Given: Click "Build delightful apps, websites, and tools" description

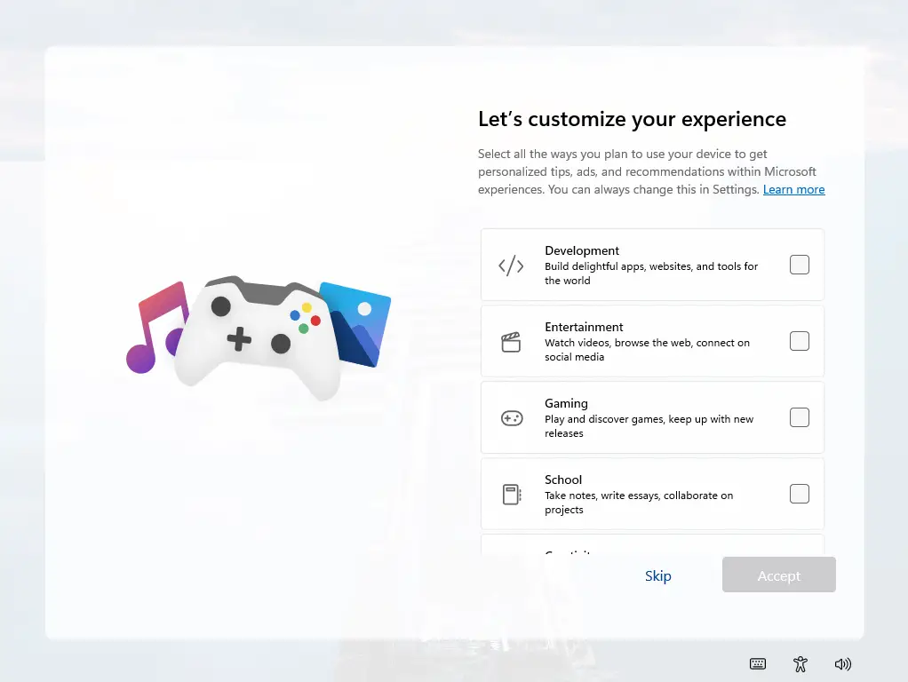Looking at the screenshot, I should [x=651, y=274].
